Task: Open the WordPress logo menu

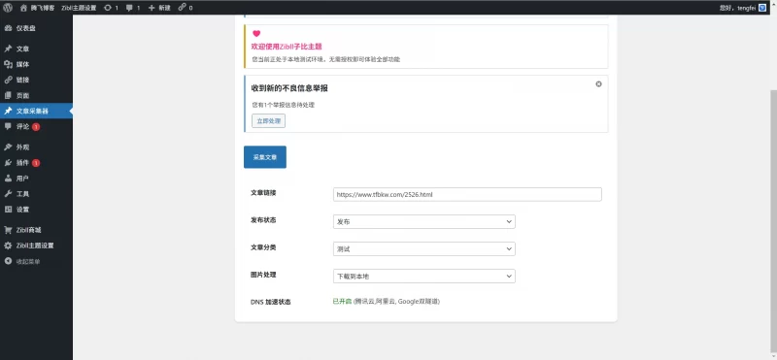Action: [9, 8]
